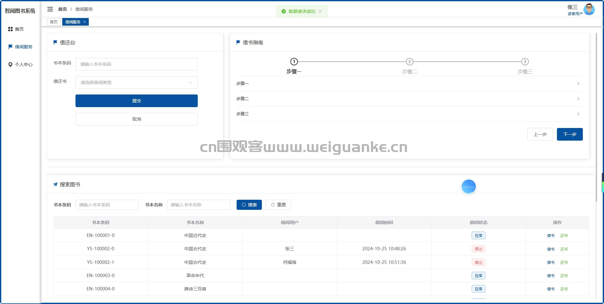
Task: Close the 借阅服务 tab
Action: pos(85,22)
